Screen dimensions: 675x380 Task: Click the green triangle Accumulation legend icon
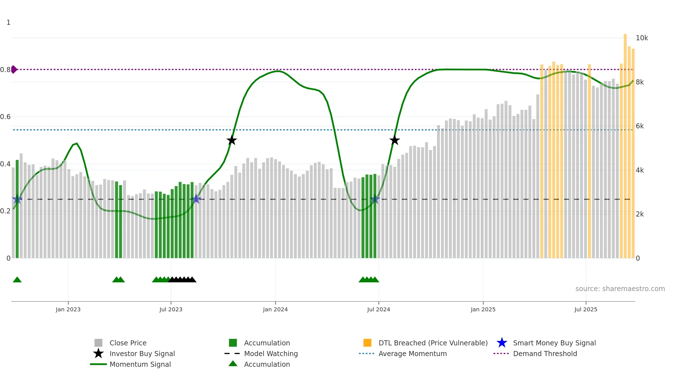(233, 364)
